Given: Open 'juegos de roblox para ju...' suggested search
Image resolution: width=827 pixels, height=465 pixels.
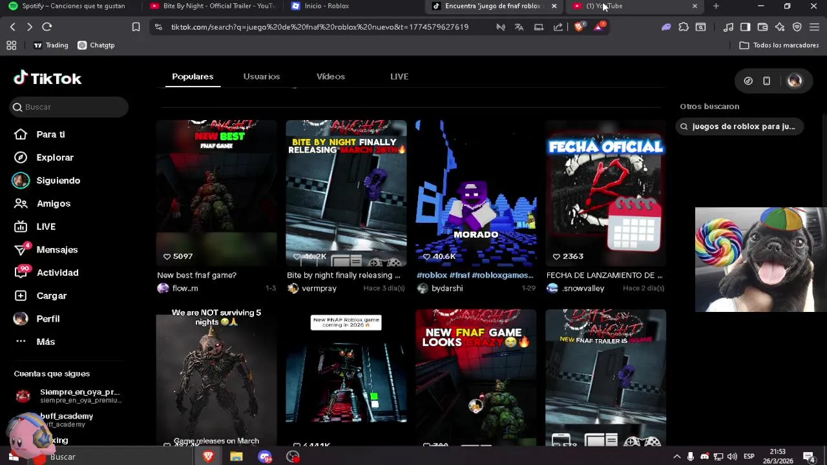Looking at the screenshot, I should [740, 127].
